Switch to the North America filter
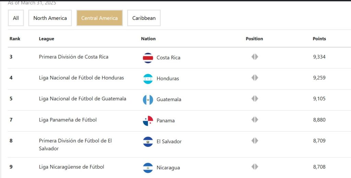The image size is (351, 178). [x=50, y=18]
